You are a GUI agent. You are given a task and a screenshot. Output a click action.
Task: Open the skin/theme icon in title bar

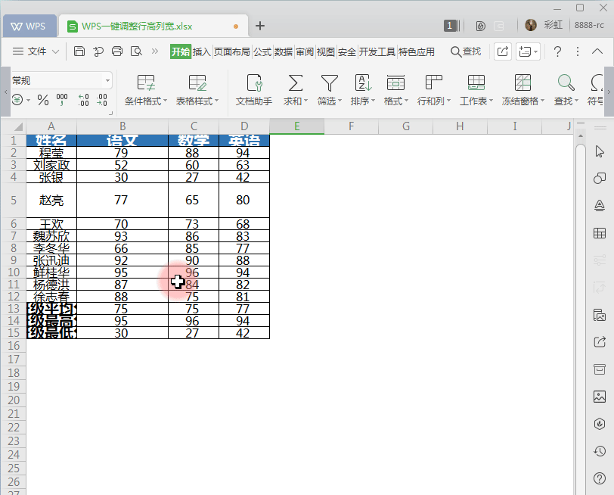tap(480, 26)
